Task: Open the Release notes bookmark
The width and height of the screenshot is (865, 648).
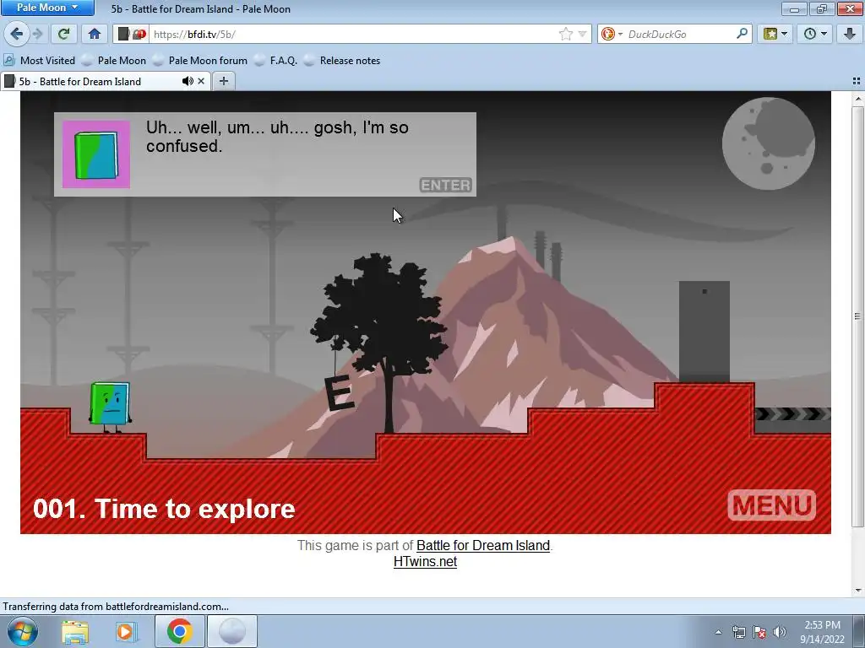Action: pyautogui.click(x=343, y=61)
